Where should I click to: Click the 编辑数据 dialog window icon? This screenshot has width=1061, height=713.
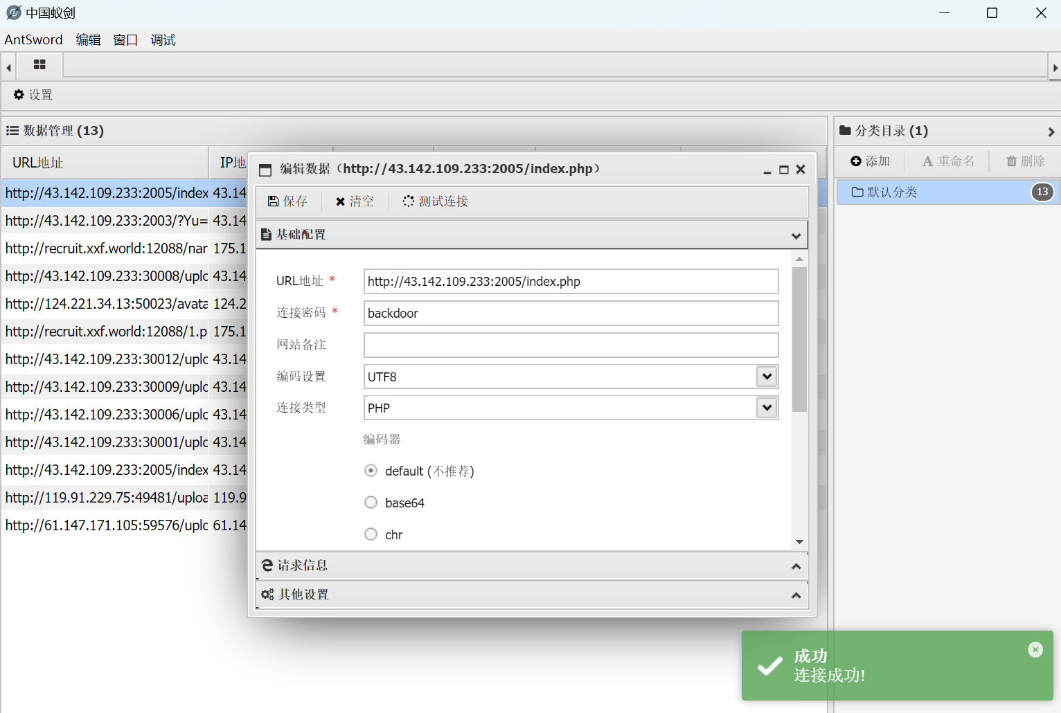(x=265, y=170)
